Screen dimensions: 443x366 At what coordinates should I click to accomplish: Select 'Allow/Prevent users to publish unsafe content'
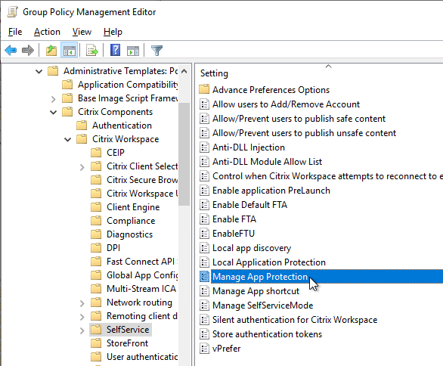(304, 133)
